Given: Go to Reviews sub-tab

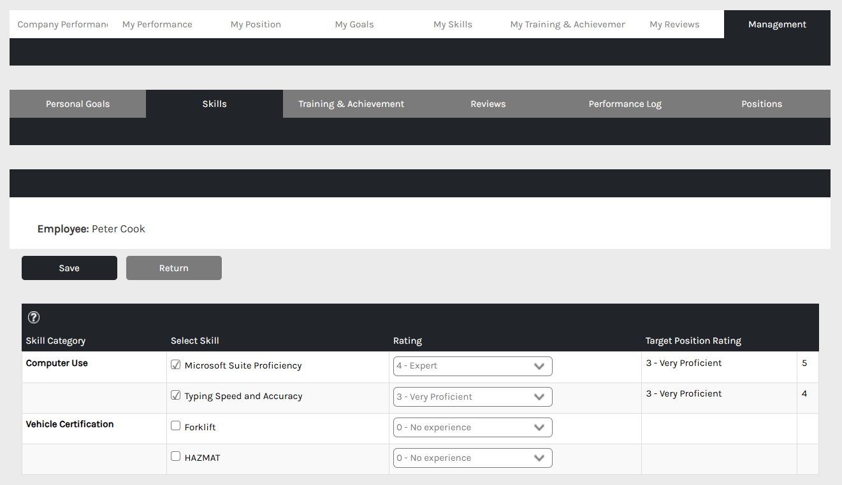Looking at the screenshot, I should [x=488, y=104].
